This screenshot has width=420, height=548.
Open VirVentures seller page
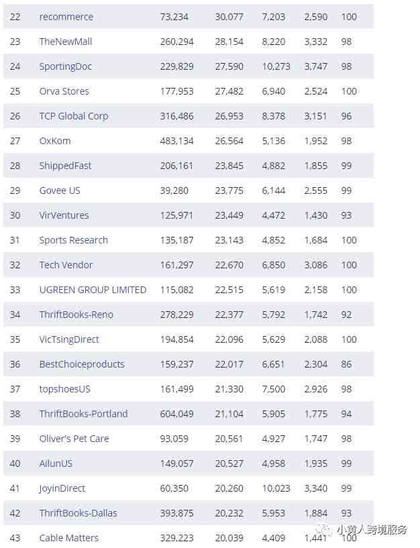tap(64, 215)
